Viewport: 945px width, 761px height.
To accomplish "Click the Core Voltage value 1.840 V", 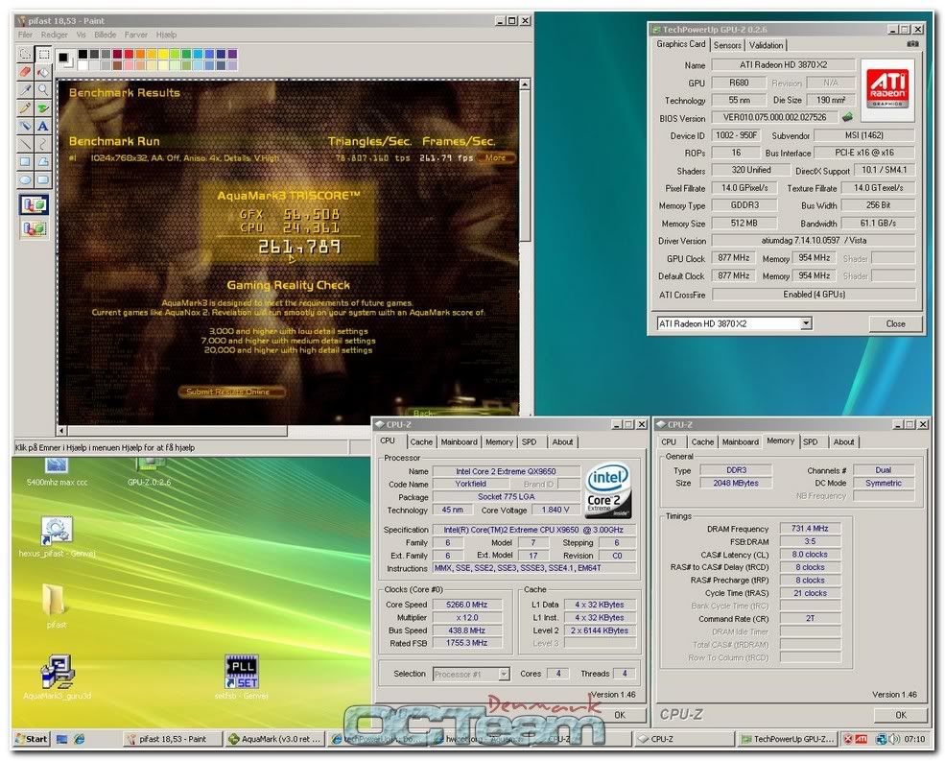I will tap(555, 511).
